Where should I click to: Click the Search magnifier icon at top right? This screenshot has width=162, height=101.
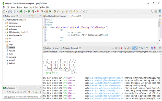(152, 11)
